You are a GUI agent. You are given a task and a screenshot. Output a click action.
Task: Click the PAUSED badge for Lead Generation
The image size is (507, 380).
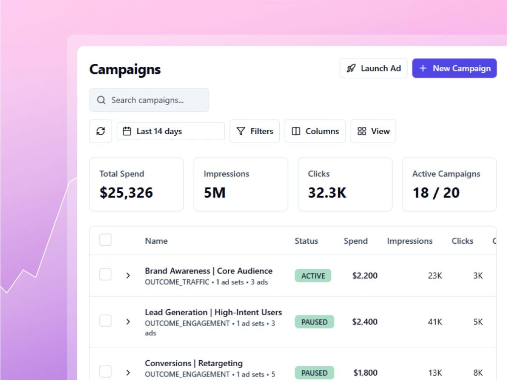pos(314,322)
